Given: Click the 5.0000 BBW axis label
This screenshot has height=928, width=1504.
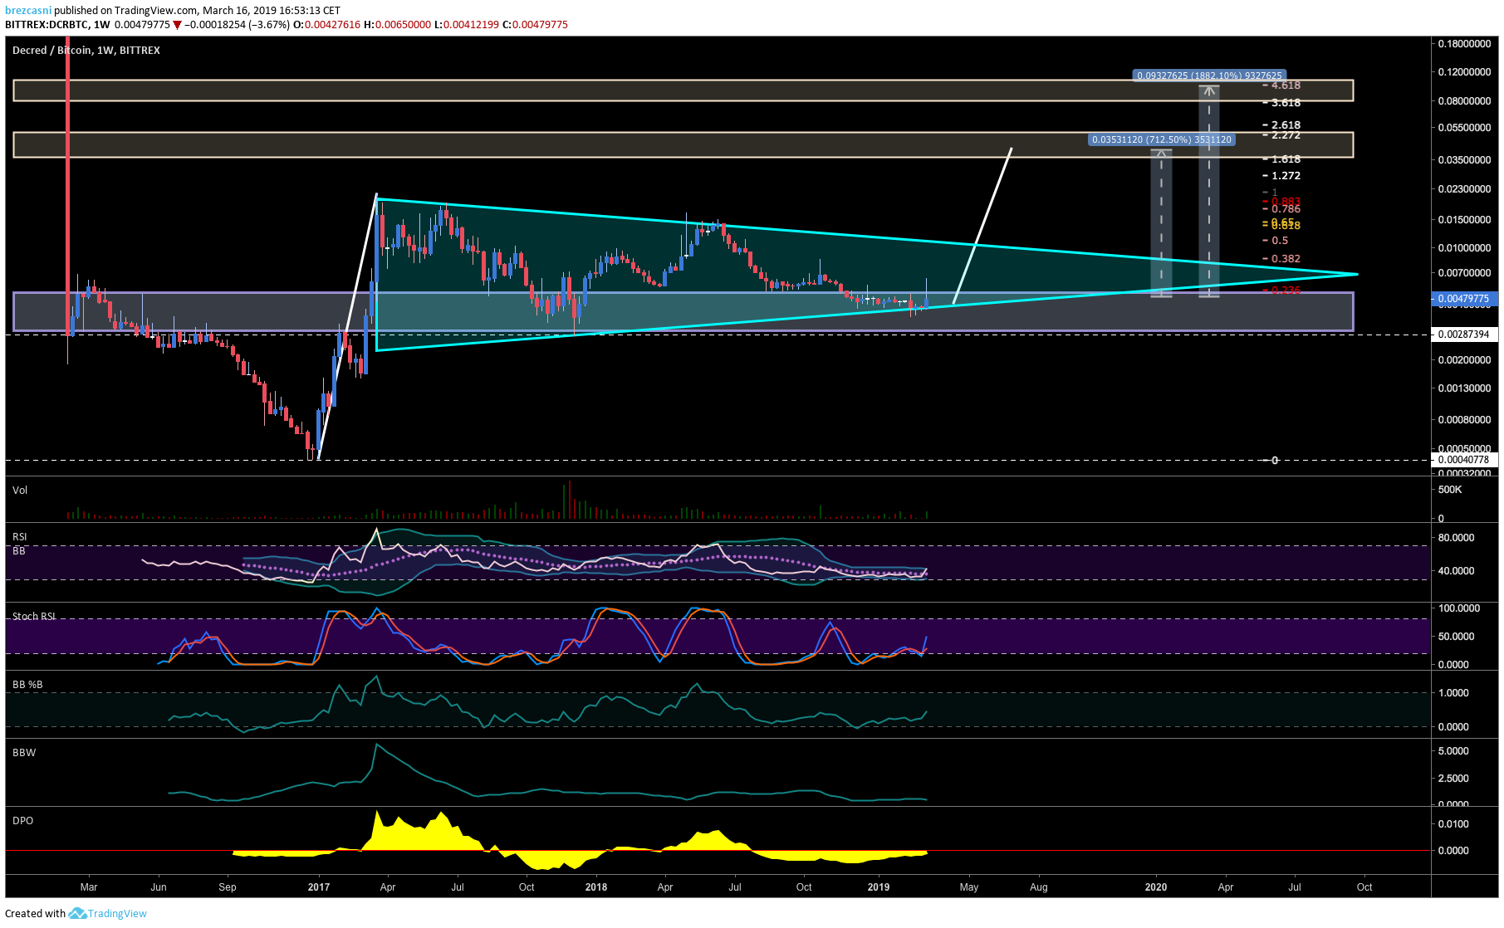Looking at the screenshot, I should [x=1453, y=751].
